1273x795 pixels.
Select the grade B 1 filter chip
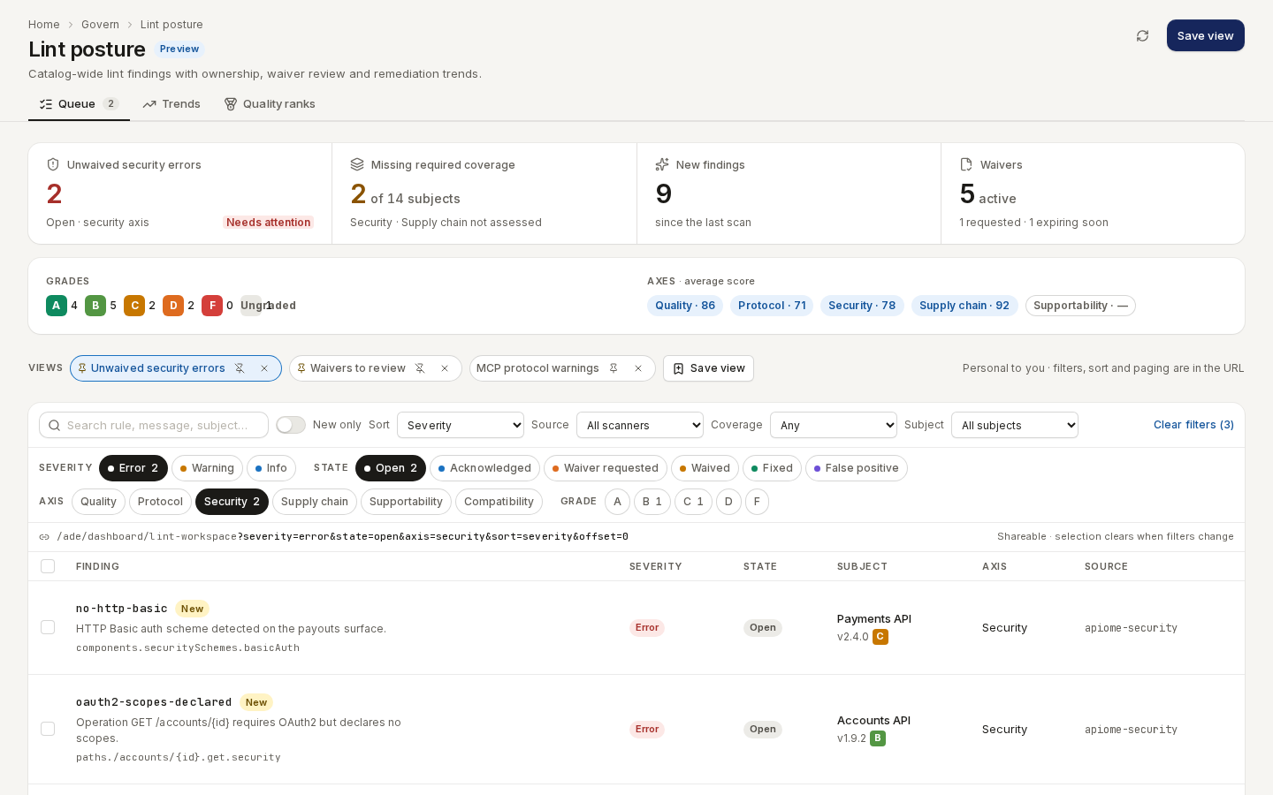pos(652,502)
